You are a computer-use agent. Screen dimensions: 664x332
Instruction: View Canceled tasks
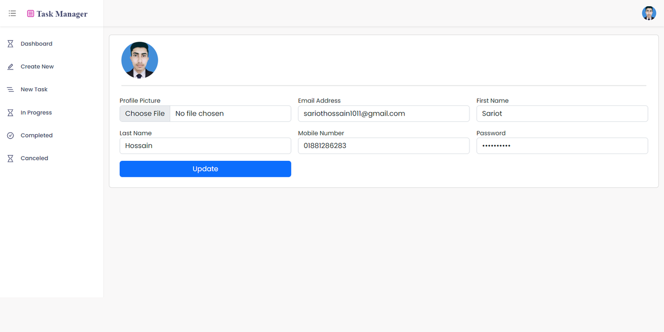pos(34,158)
